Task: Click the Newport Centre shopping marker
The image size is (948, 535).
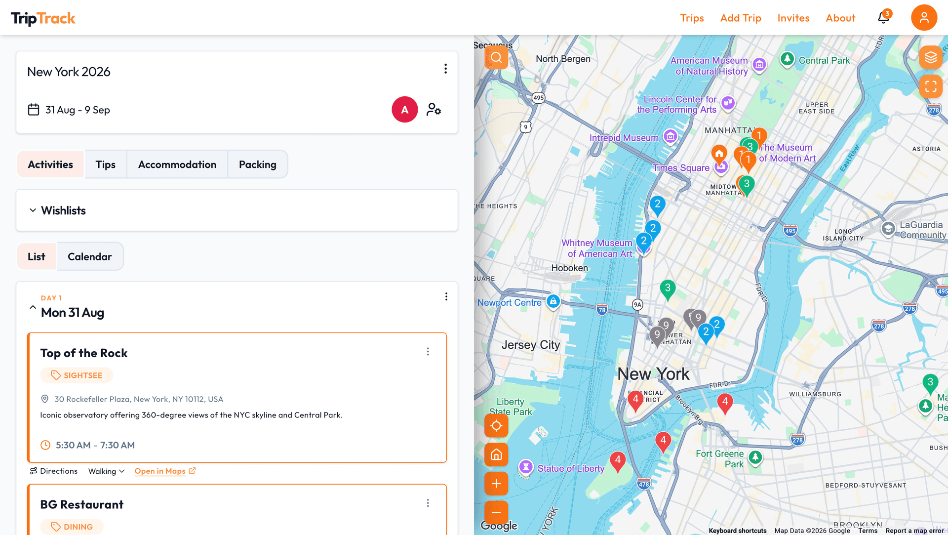Action: coord(553,301)
